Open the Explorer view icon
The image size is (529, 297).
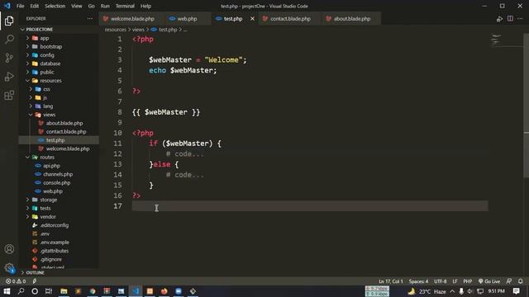9,21
